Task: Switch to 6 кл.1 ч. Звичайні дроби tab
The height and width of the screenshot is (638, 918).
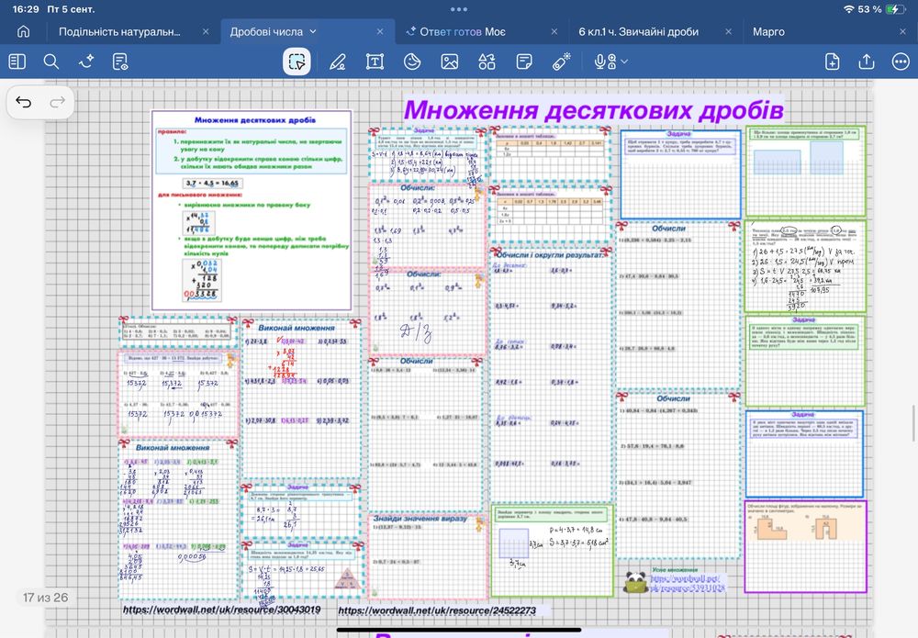Action: 639,31
